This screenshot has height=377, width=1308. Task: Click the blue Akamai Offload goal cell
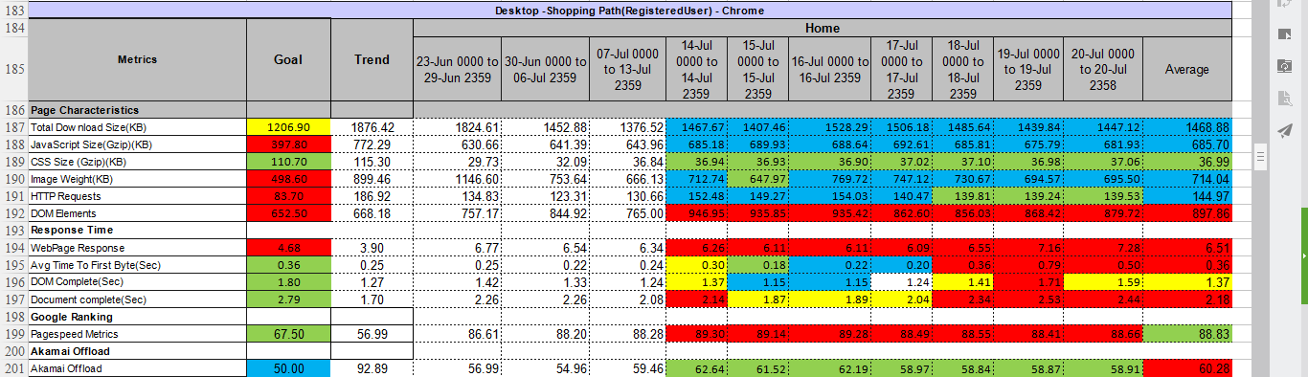[288, 368]
